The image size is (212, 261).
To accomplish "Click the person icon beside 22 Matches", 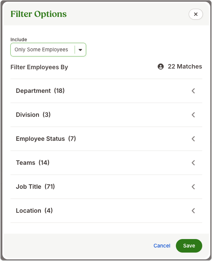I will coord(161,67).
